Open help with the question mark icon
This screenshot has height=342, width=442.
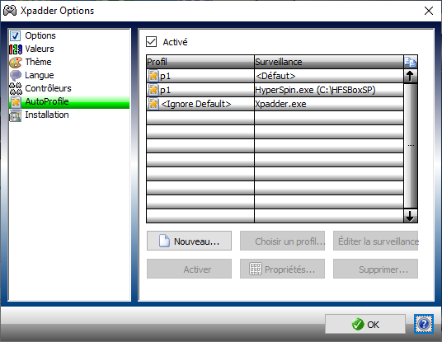(x=423, y=324)
